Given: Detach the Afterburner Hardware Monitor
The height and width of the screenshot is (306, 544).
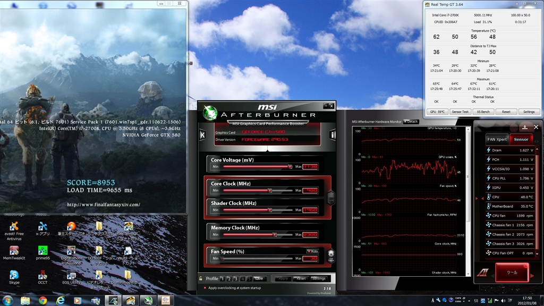Looking at the screenshot, I should (x=411, y=122).
